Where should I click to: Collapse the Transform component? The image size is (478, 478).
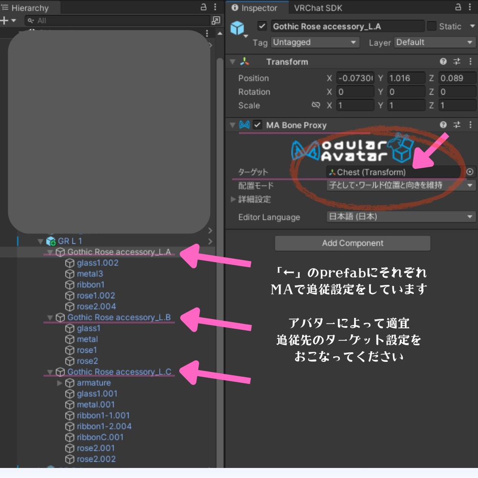[x=233, y=62]
